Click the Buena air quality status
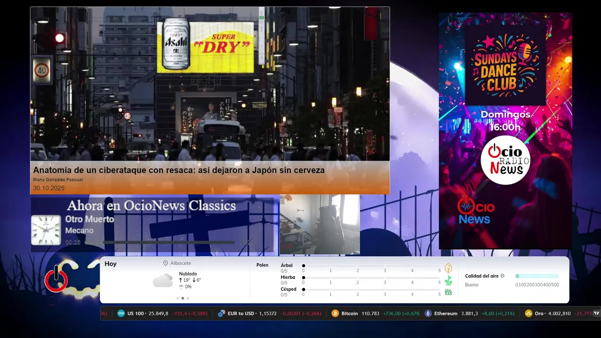Screen dimensions: 601x338 [472, 284]
